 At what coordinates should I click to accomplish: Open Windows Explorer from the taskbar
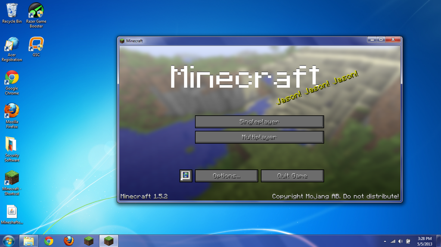point(28,241)
